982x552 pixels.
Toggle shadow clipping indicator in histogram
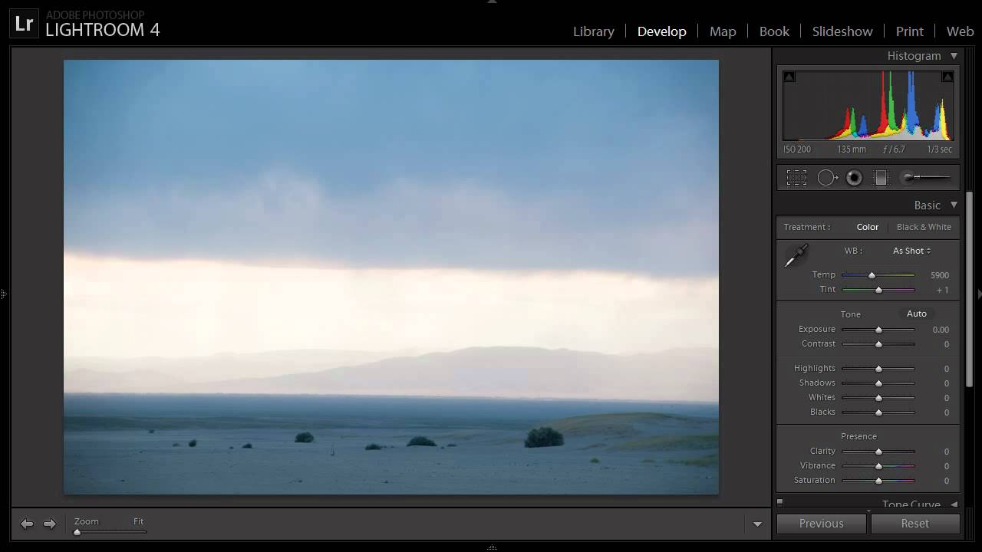(789, 77)
